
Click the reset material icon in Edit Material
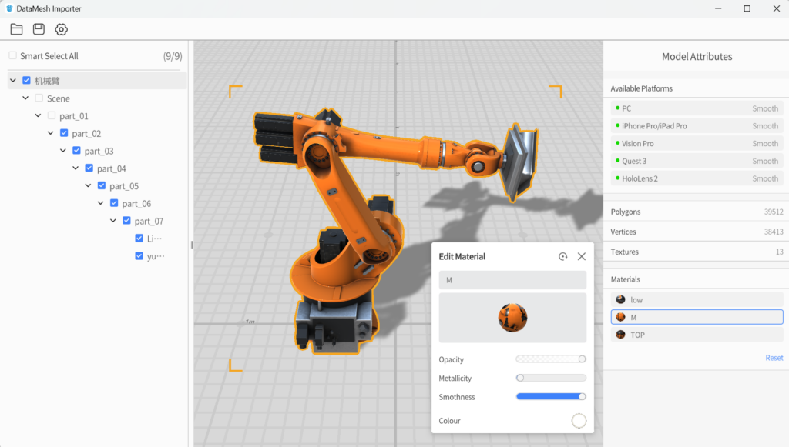562,256
